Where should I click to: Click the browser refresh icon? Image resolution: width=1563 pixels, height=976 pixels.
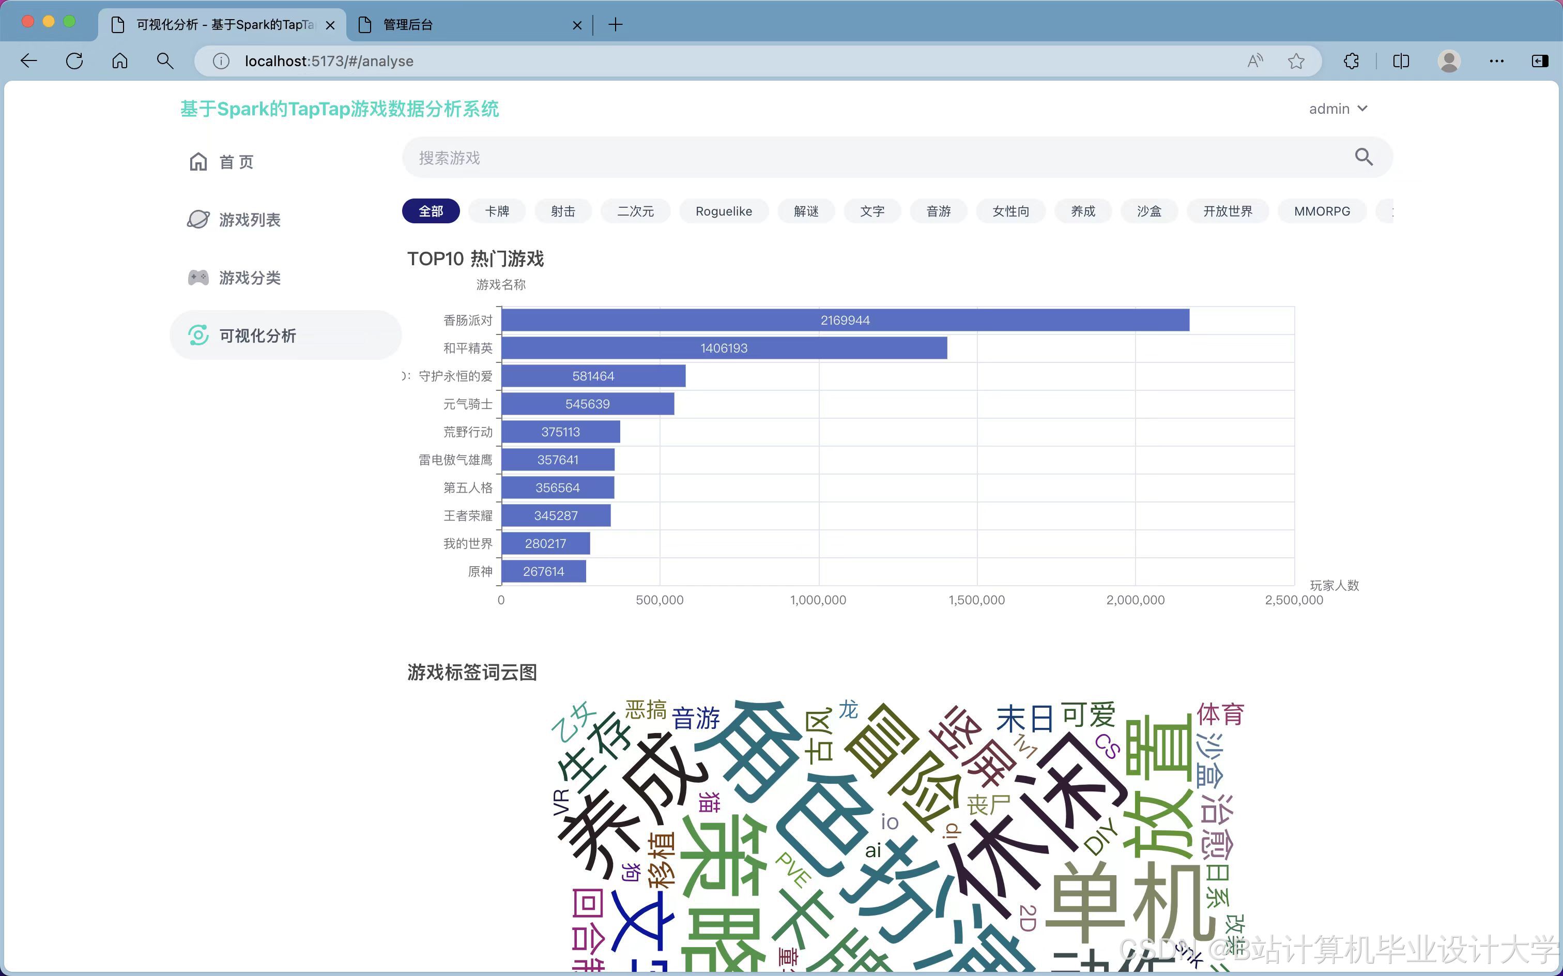[x=74, y=62]
